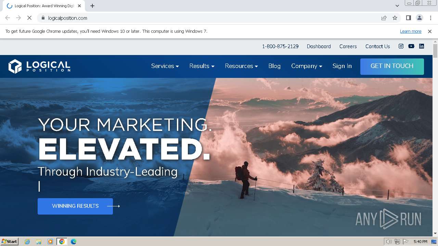Expand the Results dropdown menu
The image size is (438, 246).
point(202,66)
